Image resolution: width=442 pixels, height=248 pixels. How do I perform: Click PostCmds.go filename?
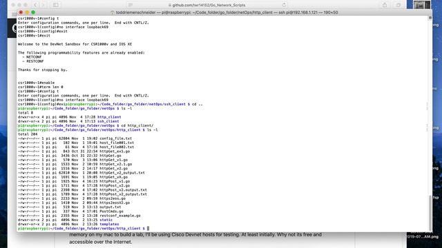[x=111, y=211]
